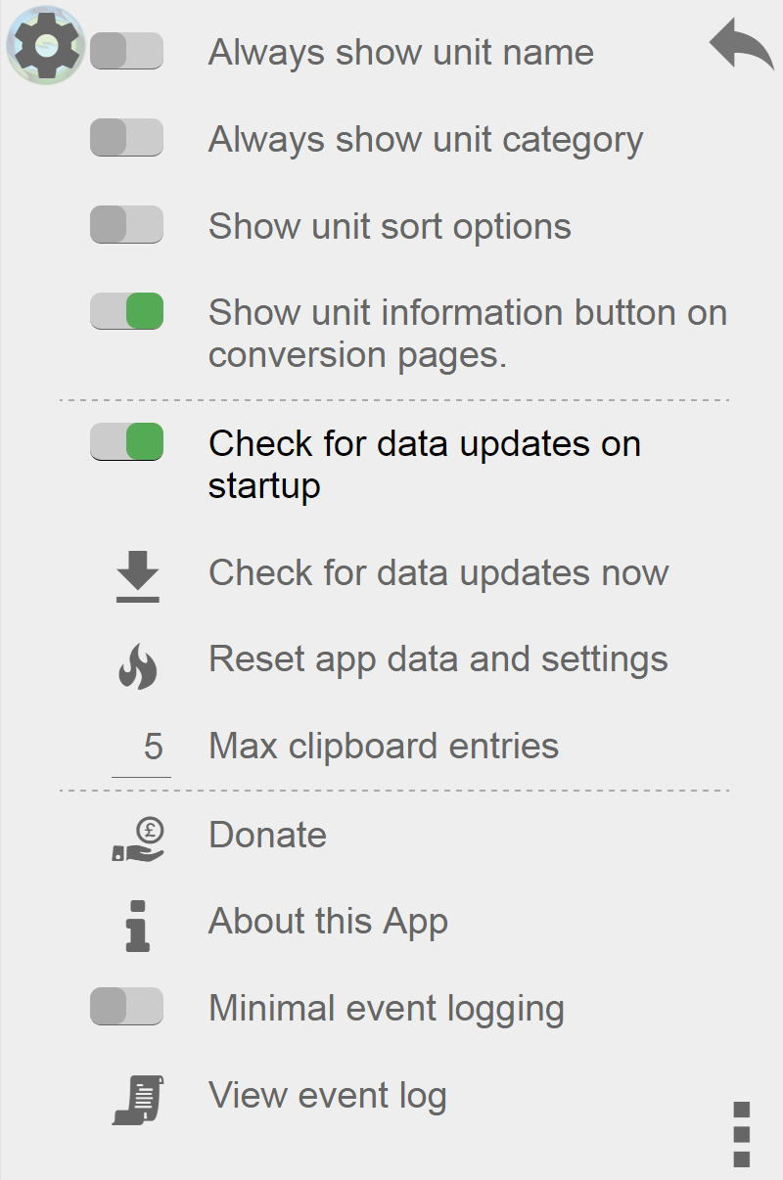The image size is (783, 1180).
Task: Enable Always show unit name toggle
Action: click(126, 51)
